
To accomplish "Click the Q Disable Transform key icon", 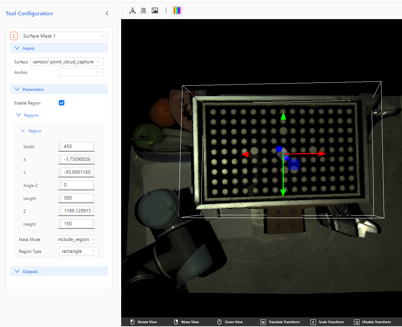I will (357, 322).
